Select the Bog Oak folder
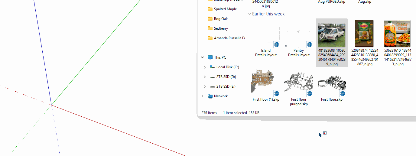Screen dimensions: 416x156 tap(218, 19)
